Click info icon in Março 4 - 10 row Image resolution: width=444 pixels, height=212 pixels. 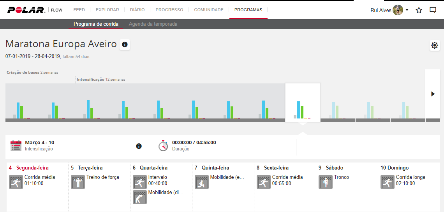tap(139, 146)
